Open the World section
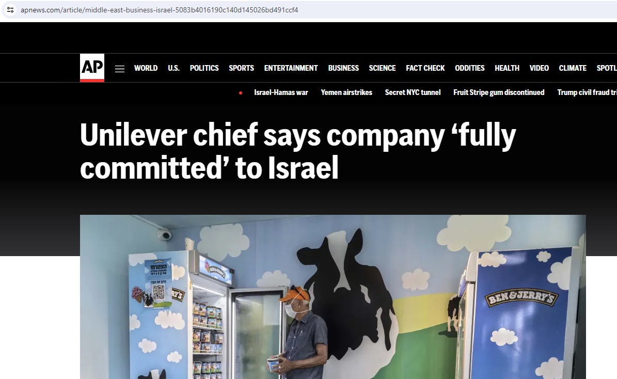The height and width of the screenshot is (379, 617). [x=146, y=68]
